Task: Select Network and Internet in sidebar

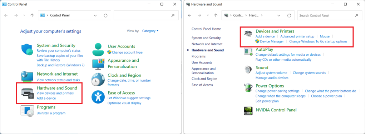Action: click(x=207, y=44)
